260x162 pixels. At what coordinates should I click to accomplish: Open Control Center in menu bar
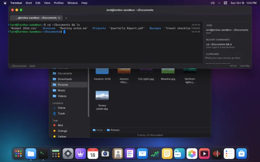point(225,3)
